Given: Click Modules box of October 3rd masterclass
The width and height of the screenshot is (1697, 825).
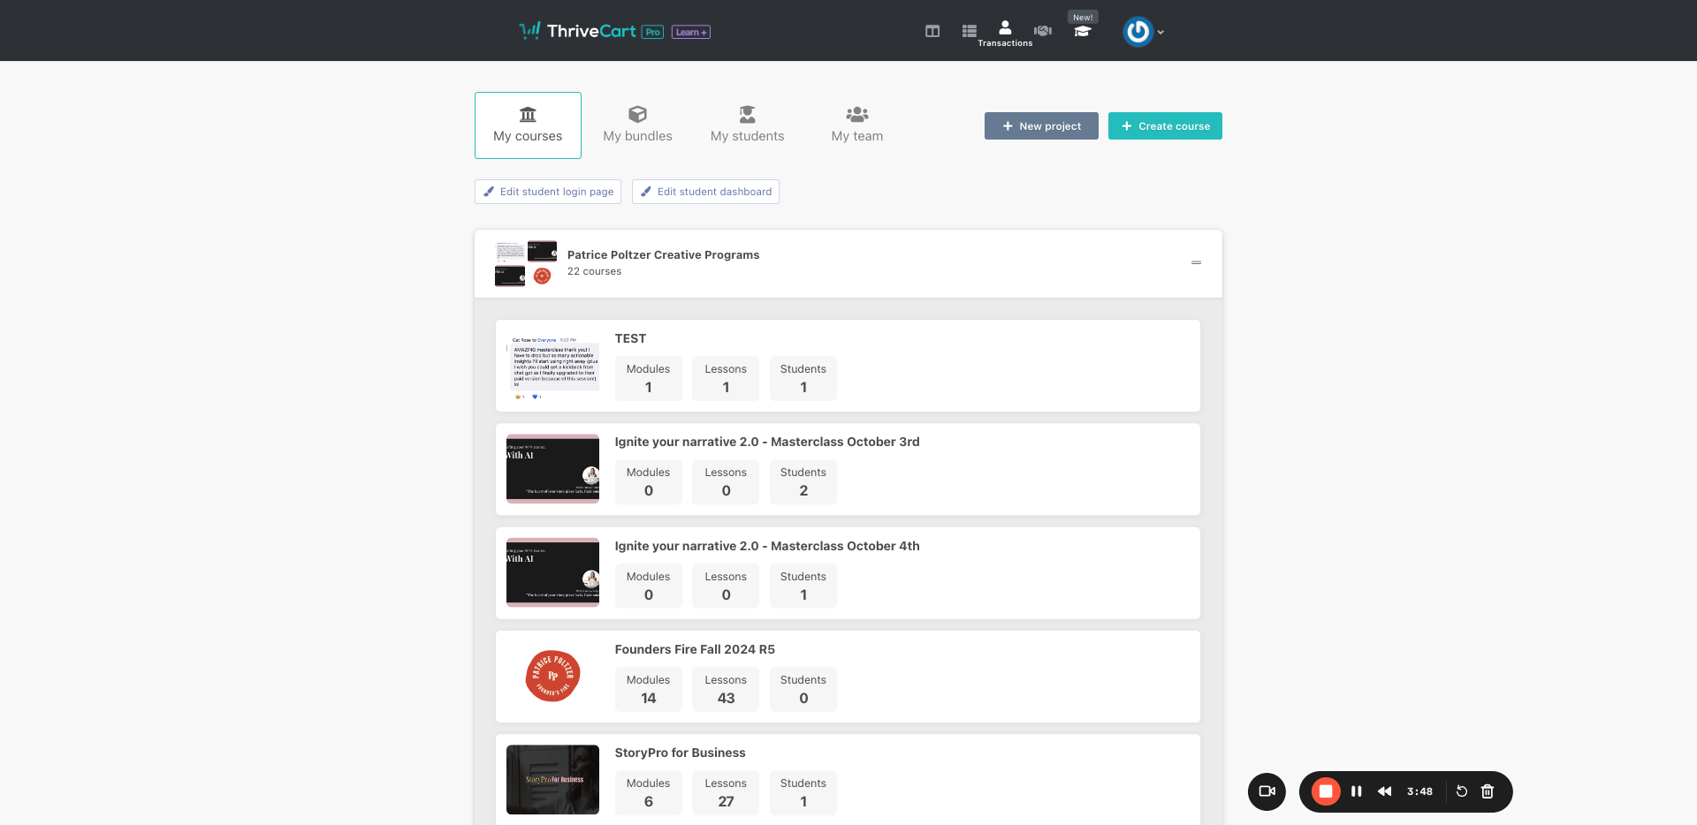Looking at the screenshot, I should 649,481.
